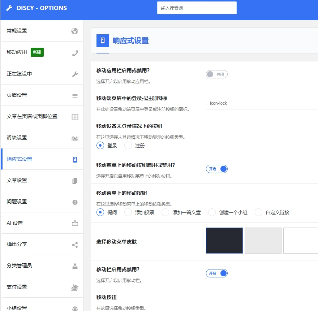Screen dimensions: 318x311
Task: Click the globe icon next to 常规设置
Action: click(x=75, y=31)
